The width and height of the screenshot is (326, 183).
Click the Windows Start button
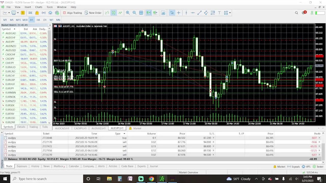(x=5, y=179)
